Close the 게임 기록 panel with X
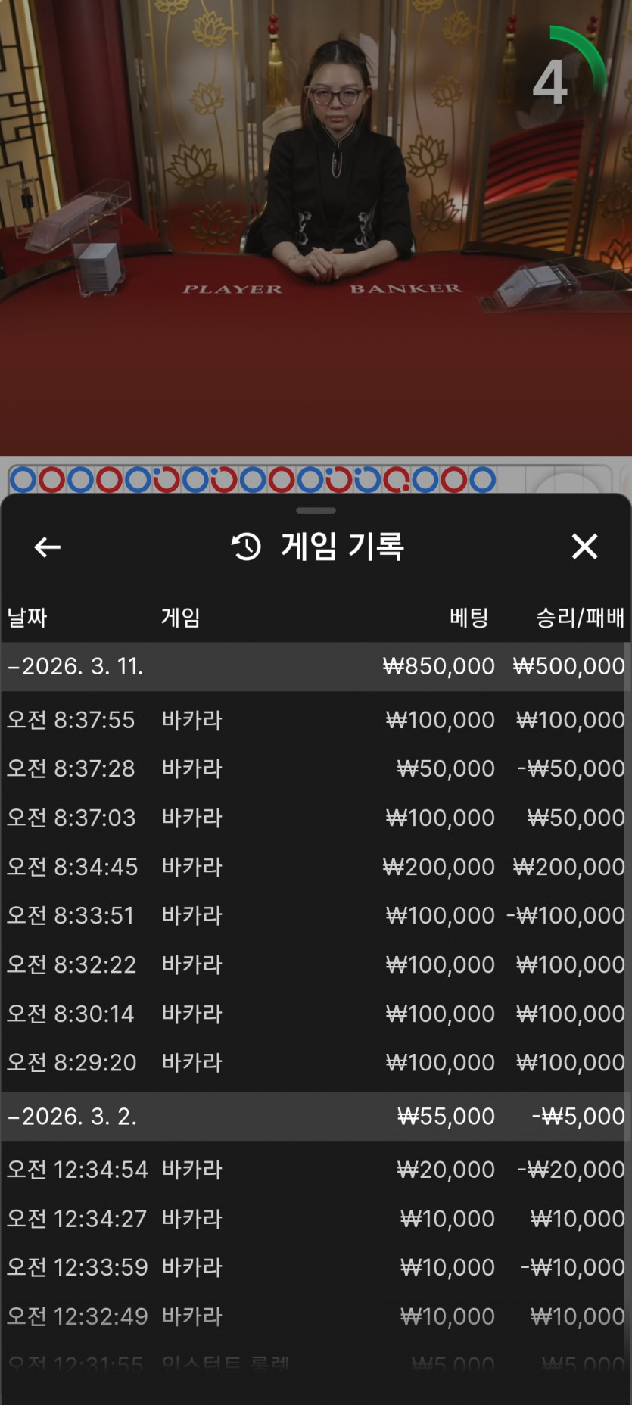632x1405 pixels. [584, 547]
